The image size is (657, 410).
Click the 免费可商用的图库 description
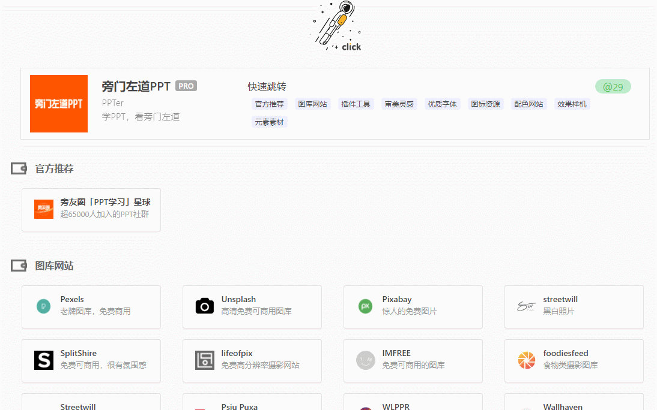(x=414, y=365)
